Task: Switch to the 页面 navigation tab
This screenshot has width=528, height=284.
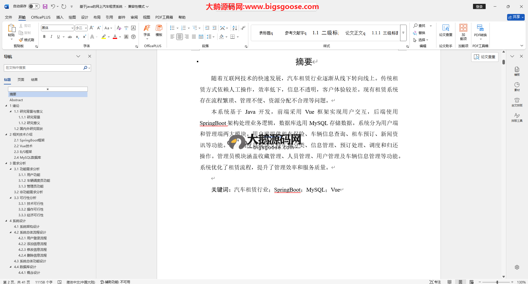Action: pyautogui.click(x=21, y=80)
